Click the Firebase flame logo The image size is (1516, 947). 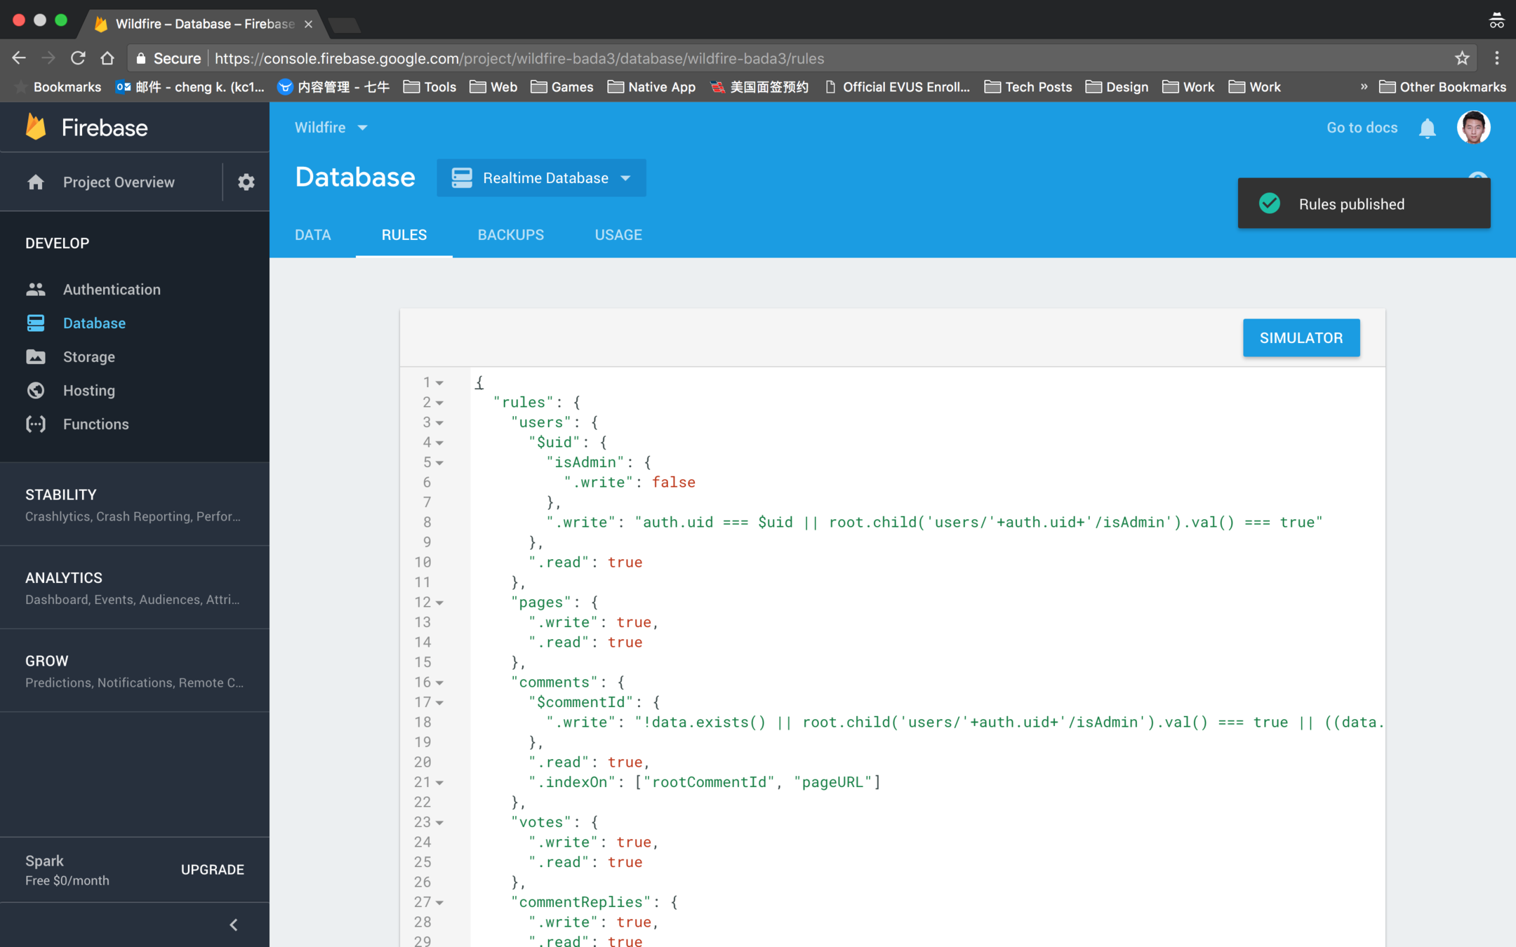tap(36, 127)
